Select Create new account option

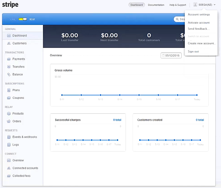[202, 43]
